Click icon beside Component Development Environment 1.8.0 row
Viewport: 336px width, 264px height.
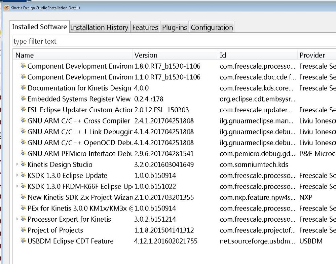point(23,66)
